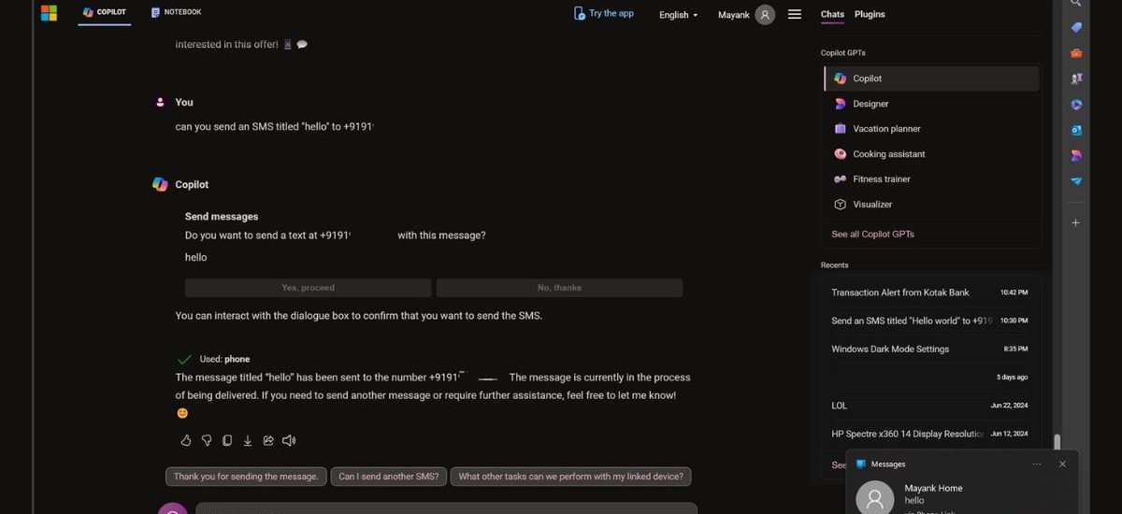Image resolution: width=1122 pixels, height=514 pixels.
Task: Select the Designer GPT
Action: [870, 104]
